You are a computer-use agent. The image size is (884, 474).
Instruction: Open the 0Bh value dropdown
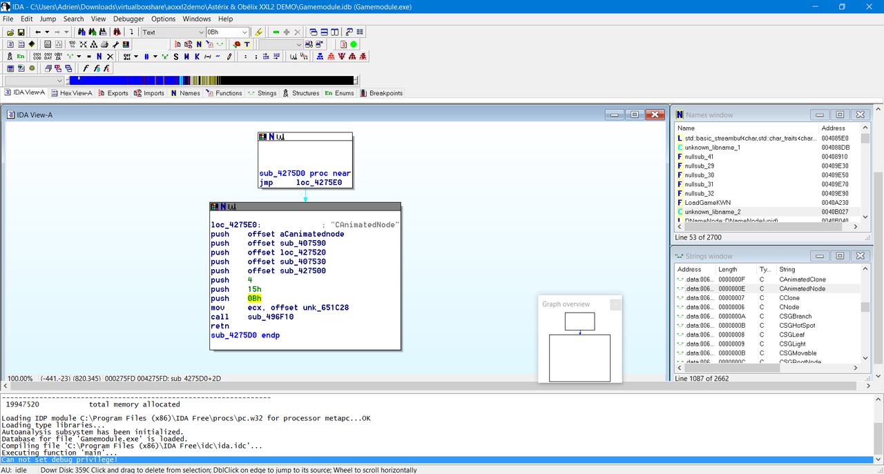point(244,32)
